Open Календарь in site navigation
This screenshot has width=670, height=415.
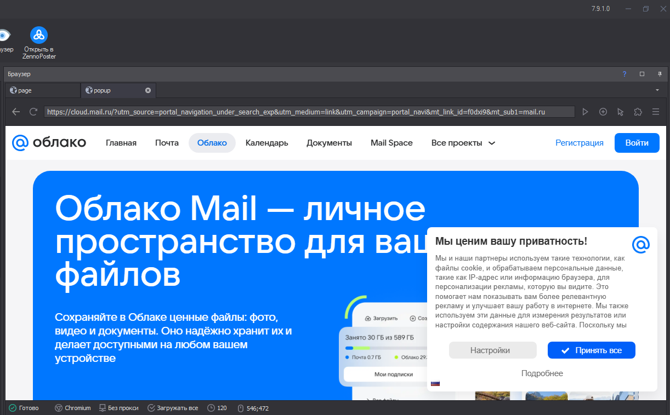tap(267, 143)
